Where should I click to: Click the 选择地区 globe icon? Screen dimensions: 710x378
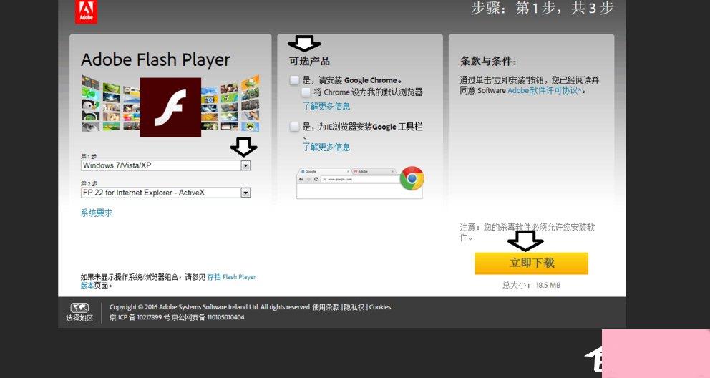tap(79, 308)
